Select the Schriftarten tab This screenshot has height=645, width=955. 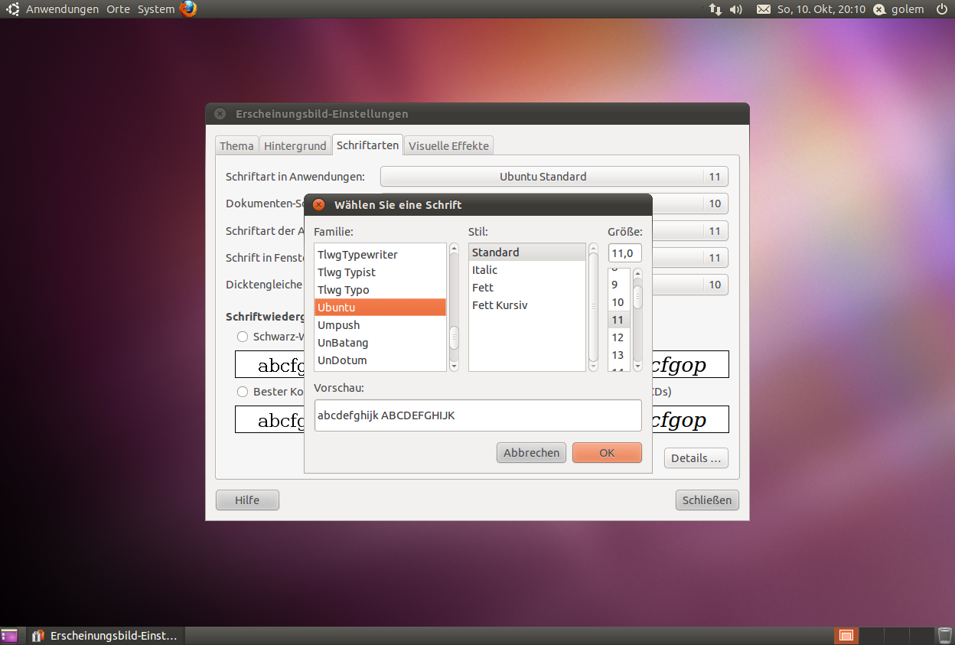[x=367, y=145]
